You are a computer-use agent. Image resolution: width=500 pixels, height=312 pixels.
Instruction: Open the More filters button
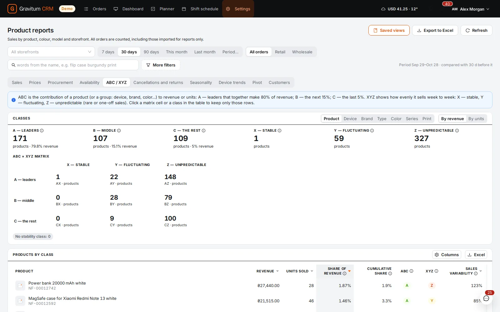[161, 65]
